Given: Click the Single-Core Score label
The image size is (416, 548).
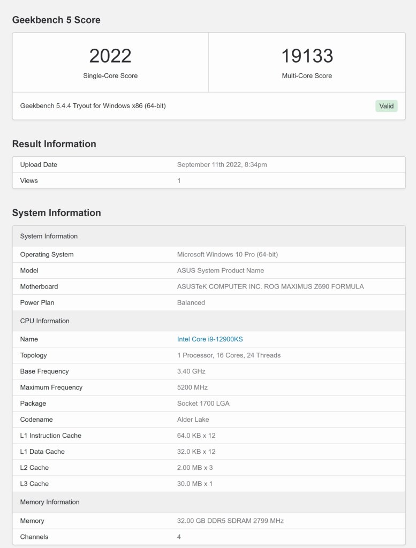Looking at the screenshot, I should pyautogui.click(x=110, y=75).
